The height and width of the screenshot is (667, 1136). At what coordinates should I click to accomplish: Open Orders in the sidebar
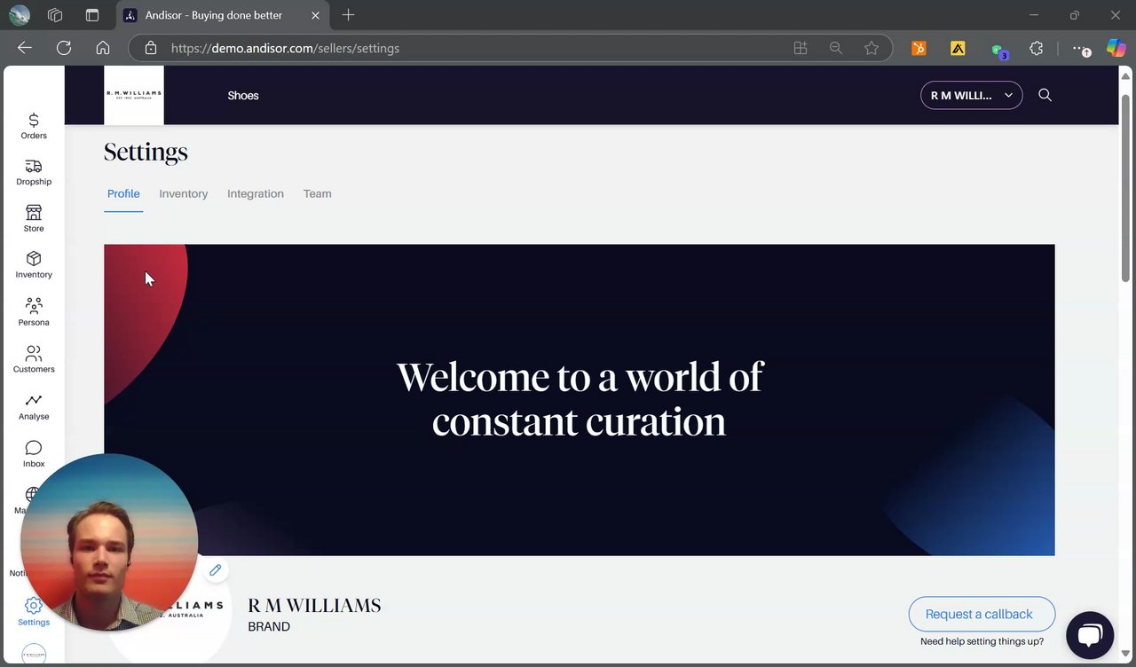click(34, 126)
